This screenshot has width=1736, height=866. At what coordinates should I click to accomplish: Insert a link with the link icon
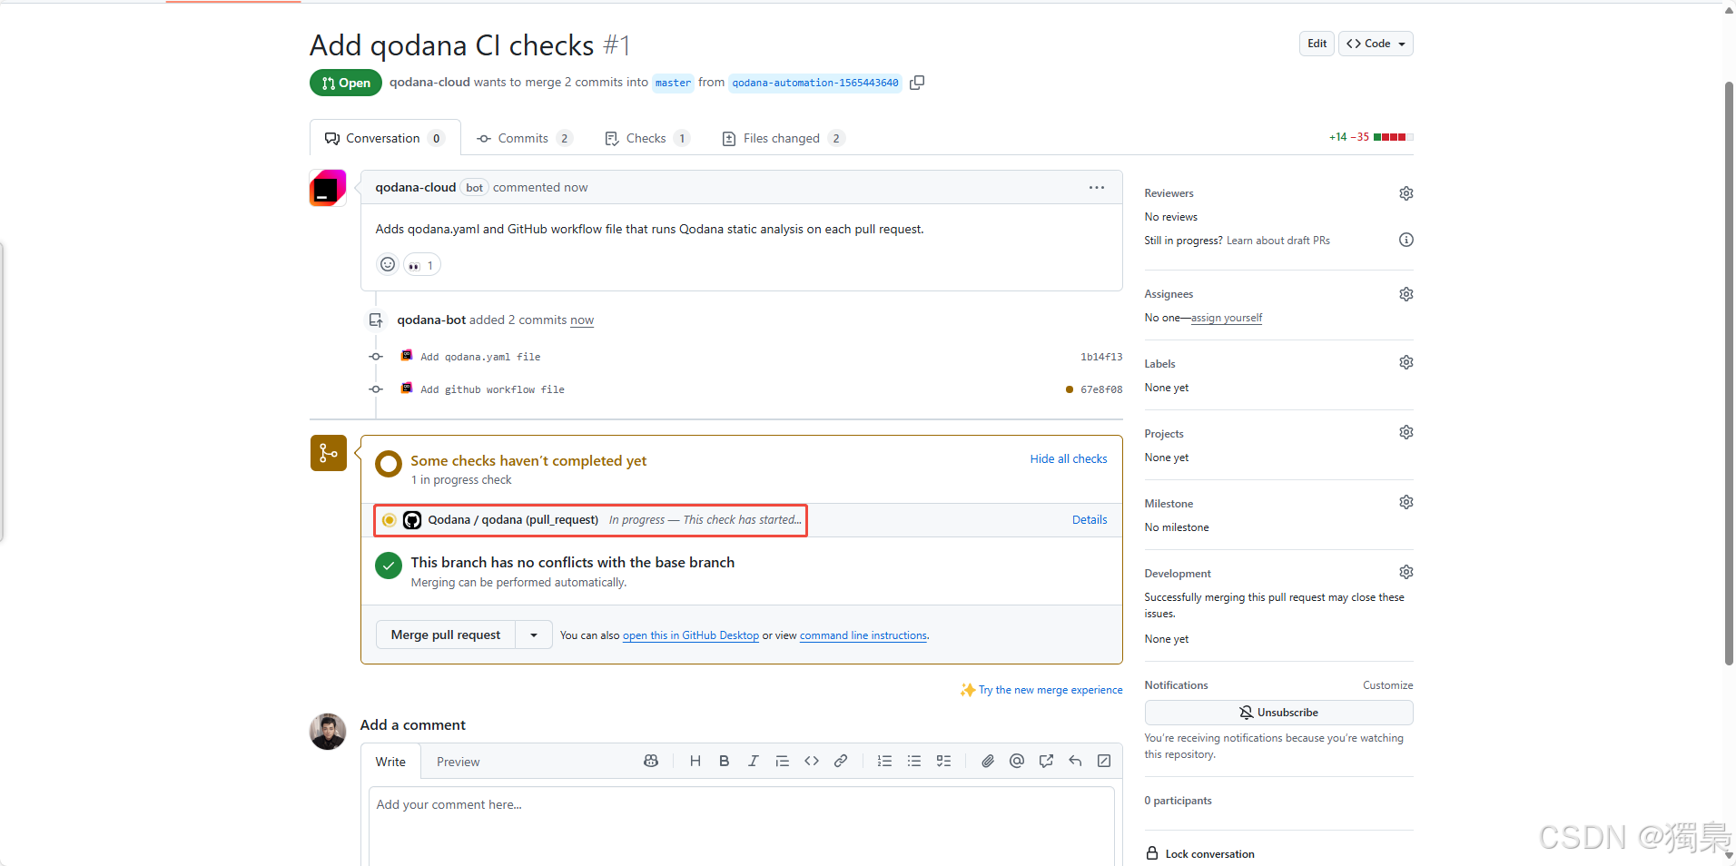(x=841, y=761)
